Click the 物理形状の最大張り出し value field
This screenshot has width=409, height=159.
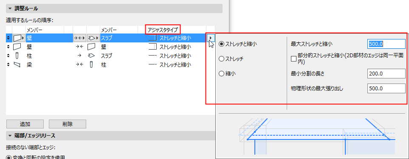[x=386, y=89]
